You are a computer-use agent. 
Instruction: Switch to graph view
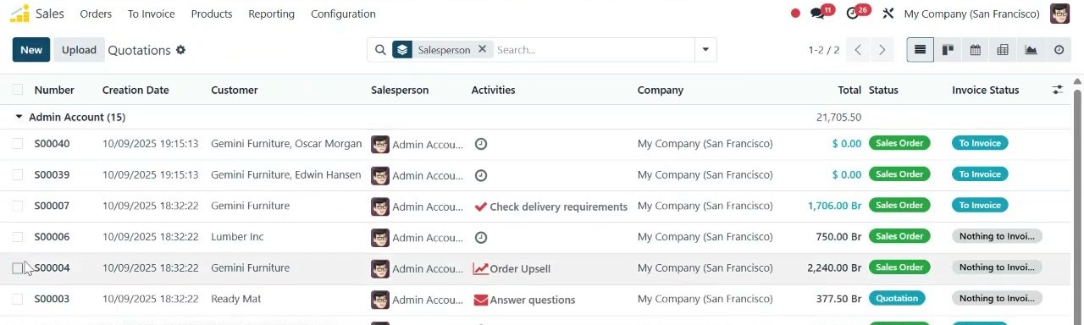[1031, 50]
